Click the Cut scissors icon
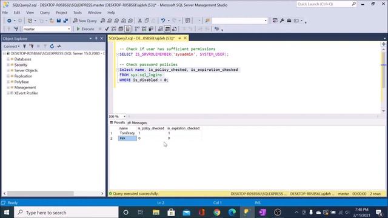 coord(140,21)
